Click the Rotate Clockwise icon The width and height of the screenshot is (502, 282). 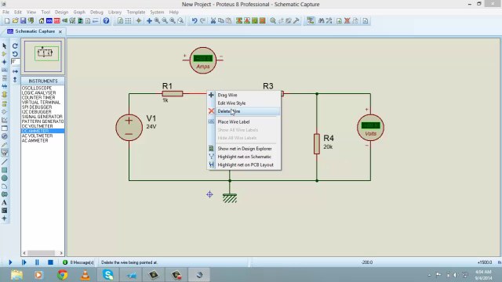click(x=15, y=46)
